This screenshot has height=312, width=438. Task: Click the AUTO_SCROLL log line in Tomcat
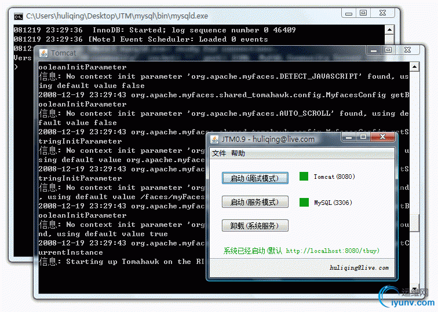coord(224,113)
